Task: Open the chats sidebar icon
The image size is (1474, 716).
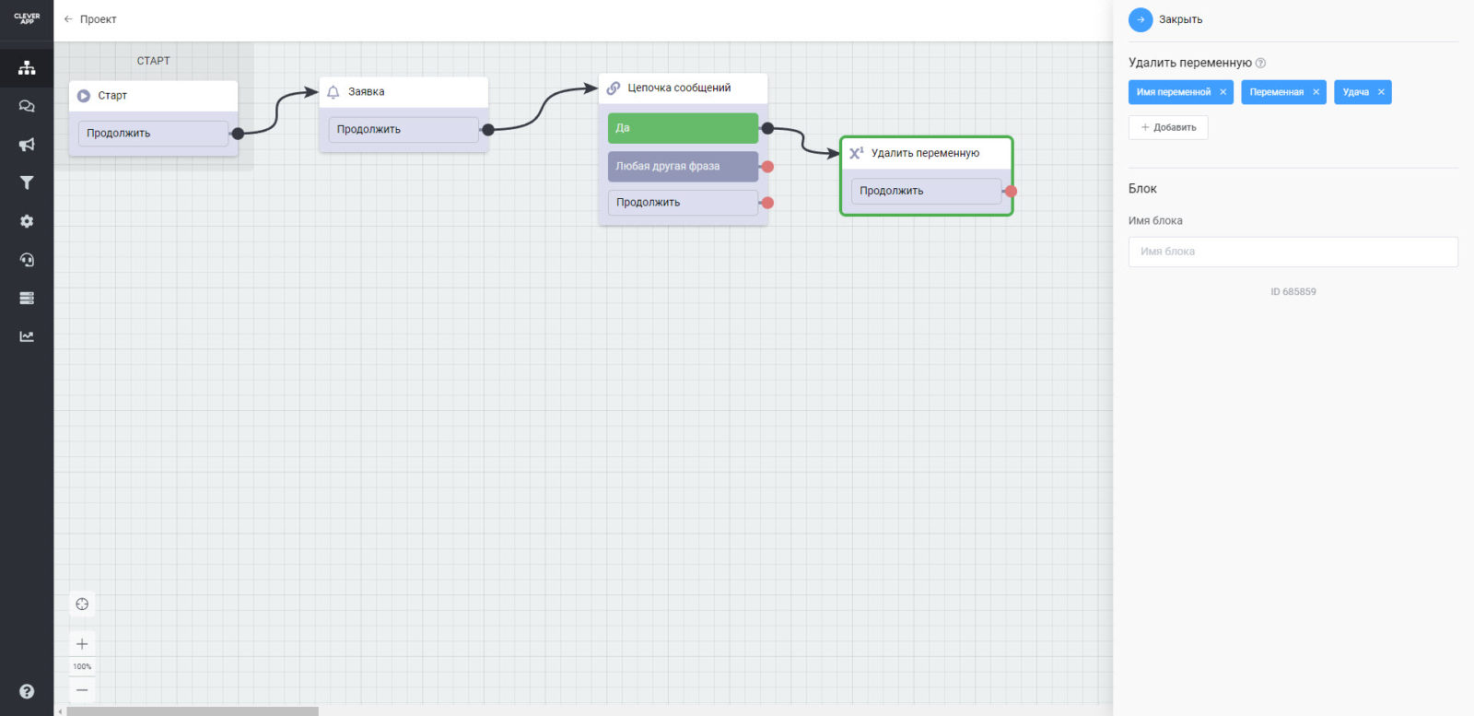Action: tap(27, 106)
